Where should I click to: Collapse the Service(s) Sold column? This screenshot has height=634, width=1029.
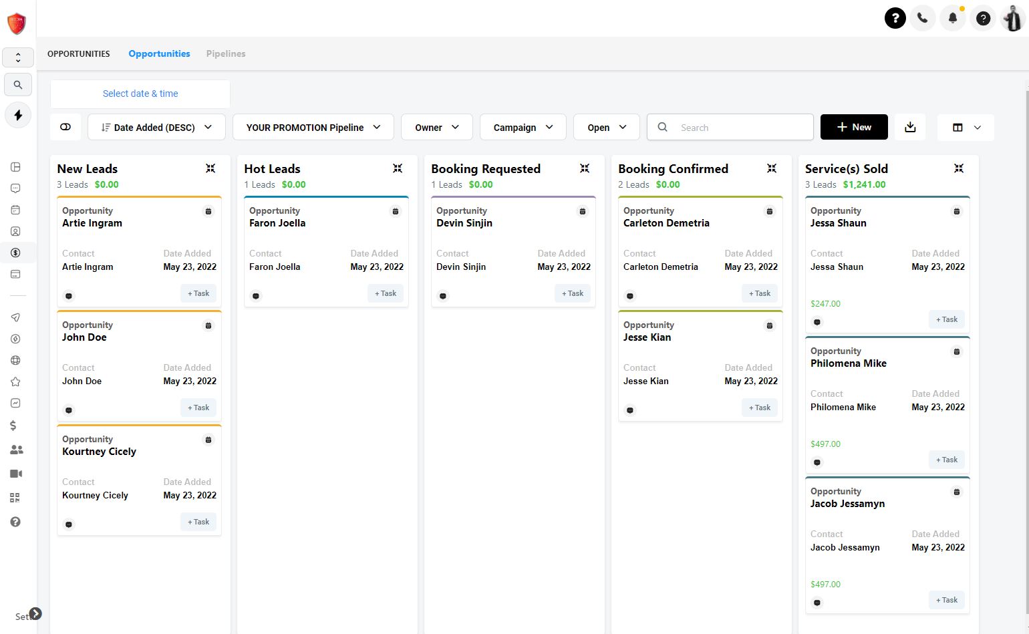(959, 168)
